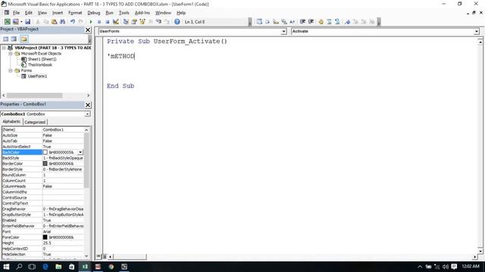Open the View menu
This screenshot has width=485, height=272.
[x=42, y=13]
